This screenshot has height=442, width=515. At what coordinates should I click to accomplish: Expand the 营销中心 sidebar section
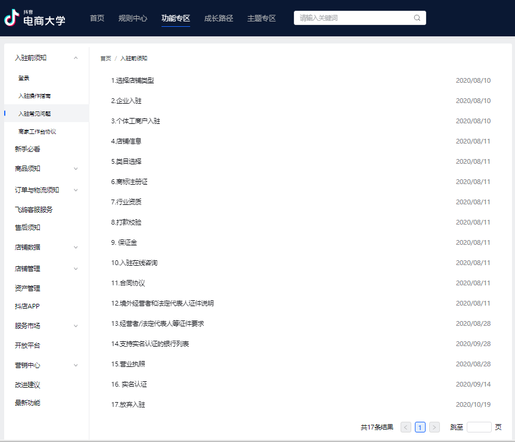coord(76,365)
